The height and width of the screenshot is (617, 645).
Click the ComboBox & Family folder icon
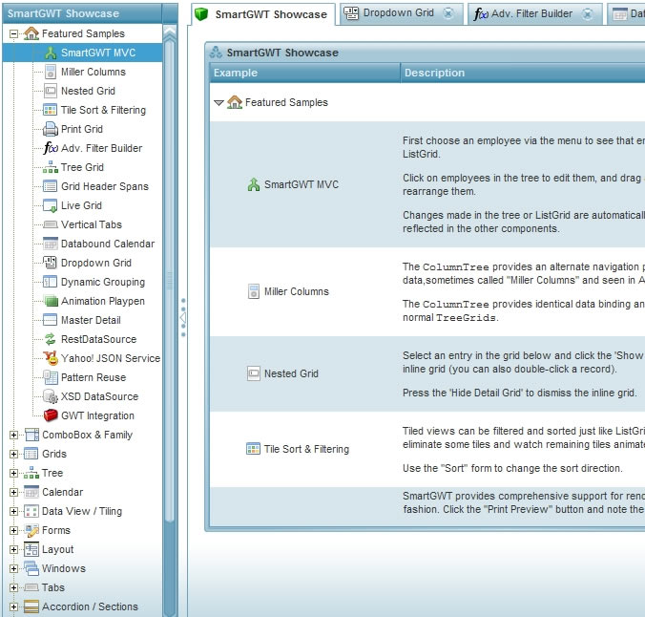[31, 435]
